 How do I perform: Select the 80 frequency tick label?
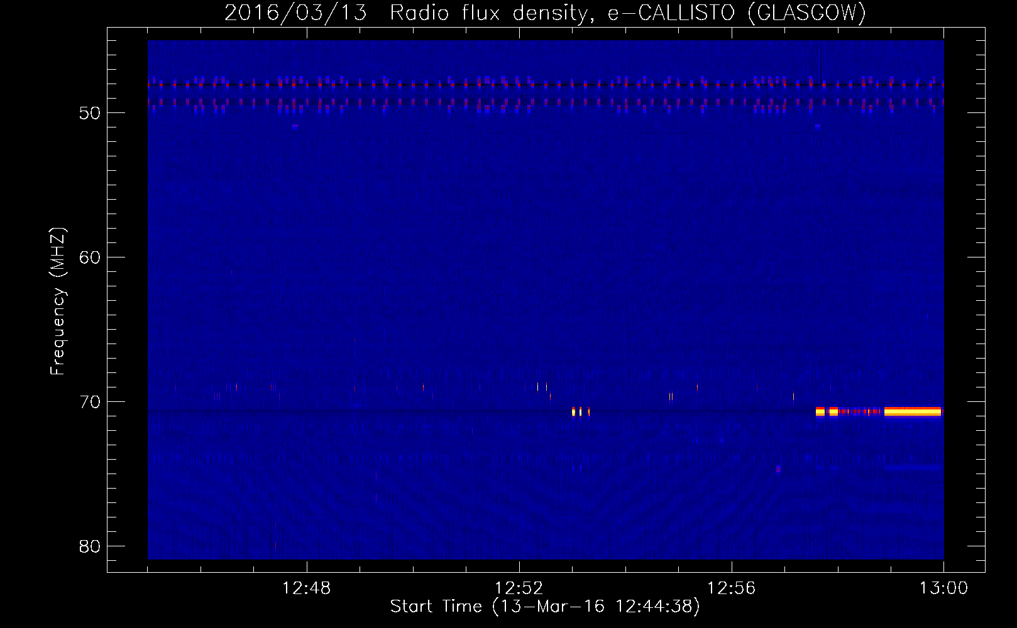tap(90, 546)
